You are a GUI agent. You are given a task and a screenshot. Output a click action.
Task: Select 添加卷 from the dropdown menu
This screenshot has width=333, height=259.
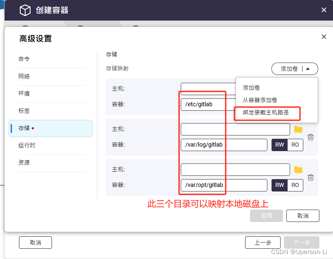(251, 88)
